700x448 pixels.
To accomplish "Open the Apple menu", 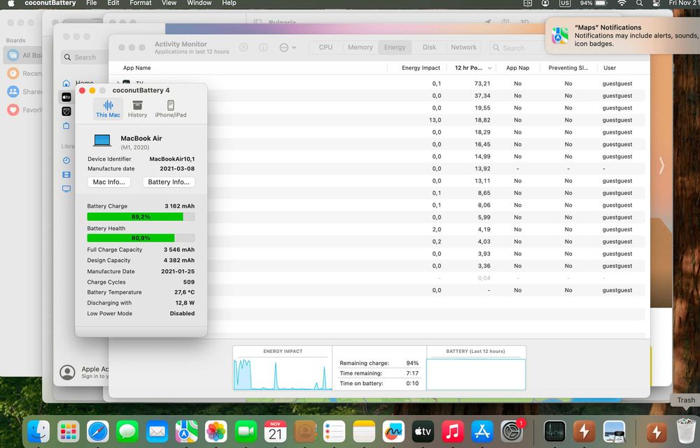I will click(x=11, y=3).
